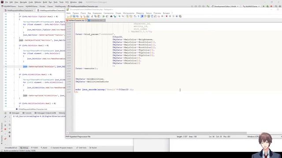
Task: Open Синтаксисы menu in Notepad++
Action: (x=108, y=13)
